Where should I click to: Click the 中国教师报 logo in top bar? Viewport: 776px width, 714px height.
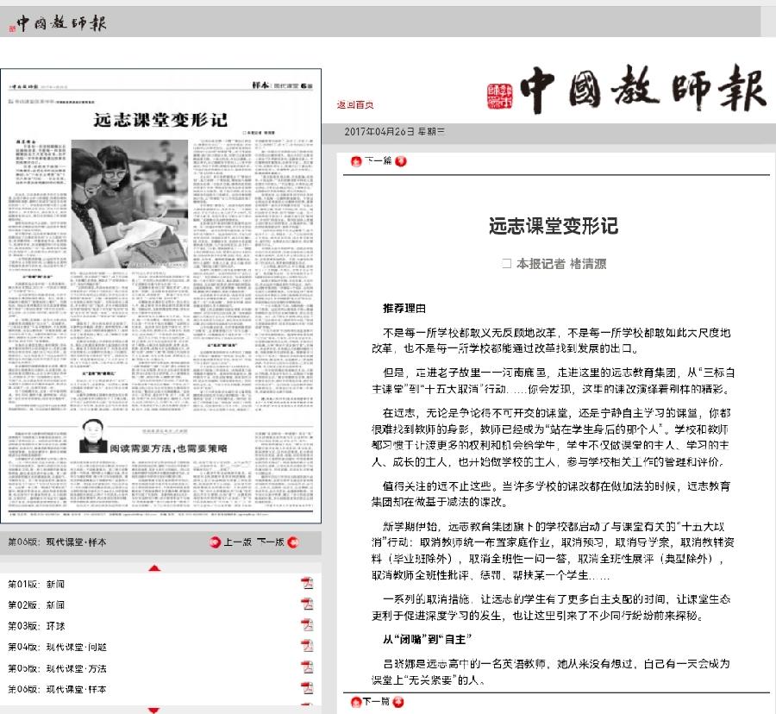click(58, 22)
